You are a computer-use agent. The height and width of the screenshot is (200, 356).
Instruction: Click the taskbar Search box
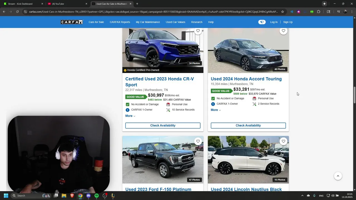tap(31, 196)
